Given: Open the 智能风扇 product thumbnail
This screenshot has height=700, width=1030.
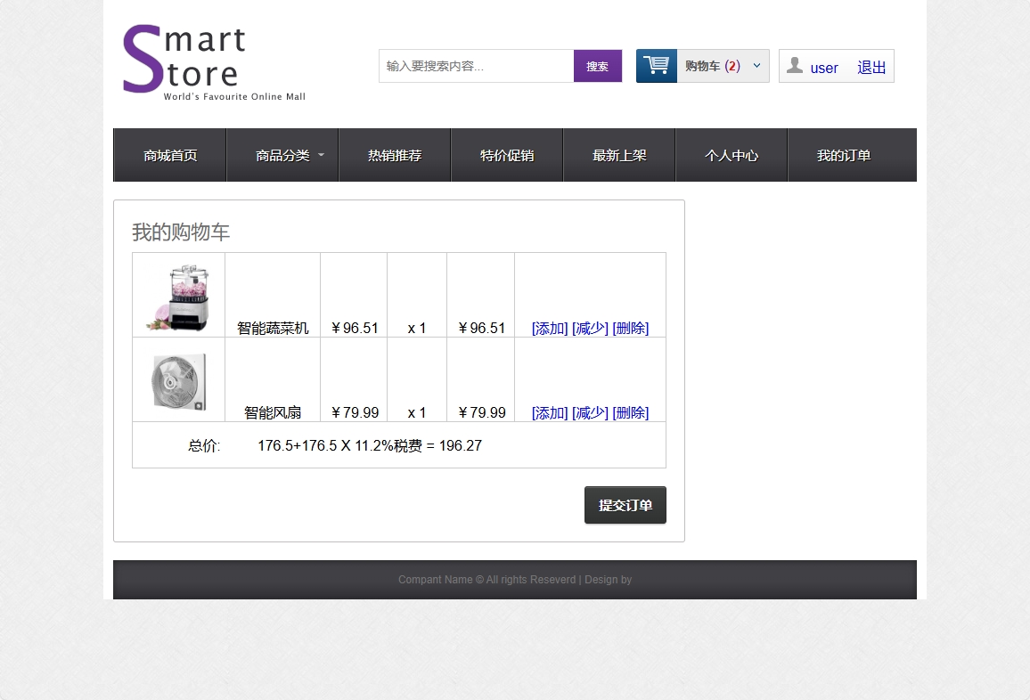Looking at the screenshot, I should [178, 382].
